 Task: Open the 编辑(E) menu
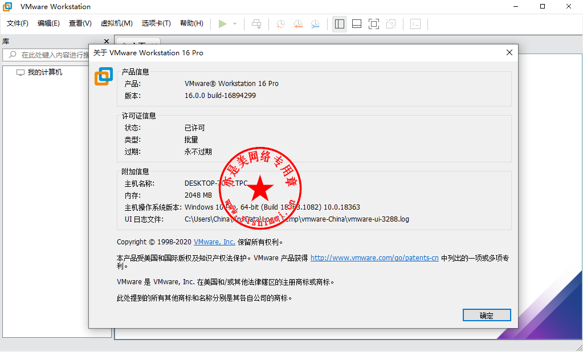pyautogui.click(x=48, y=23)
